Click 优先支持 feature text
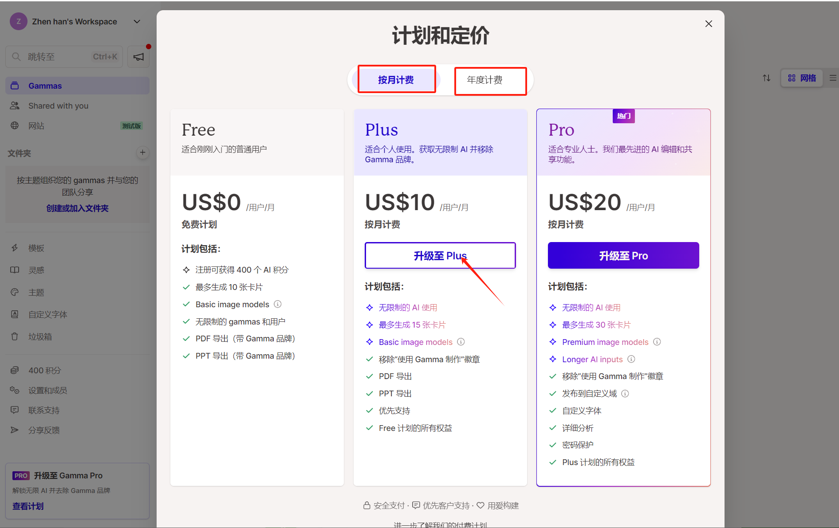 394,411
